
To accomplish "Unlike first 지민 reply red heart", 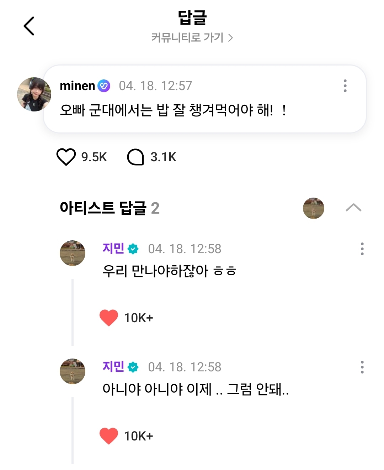I will pyautogui.click(x=109, y=318).
